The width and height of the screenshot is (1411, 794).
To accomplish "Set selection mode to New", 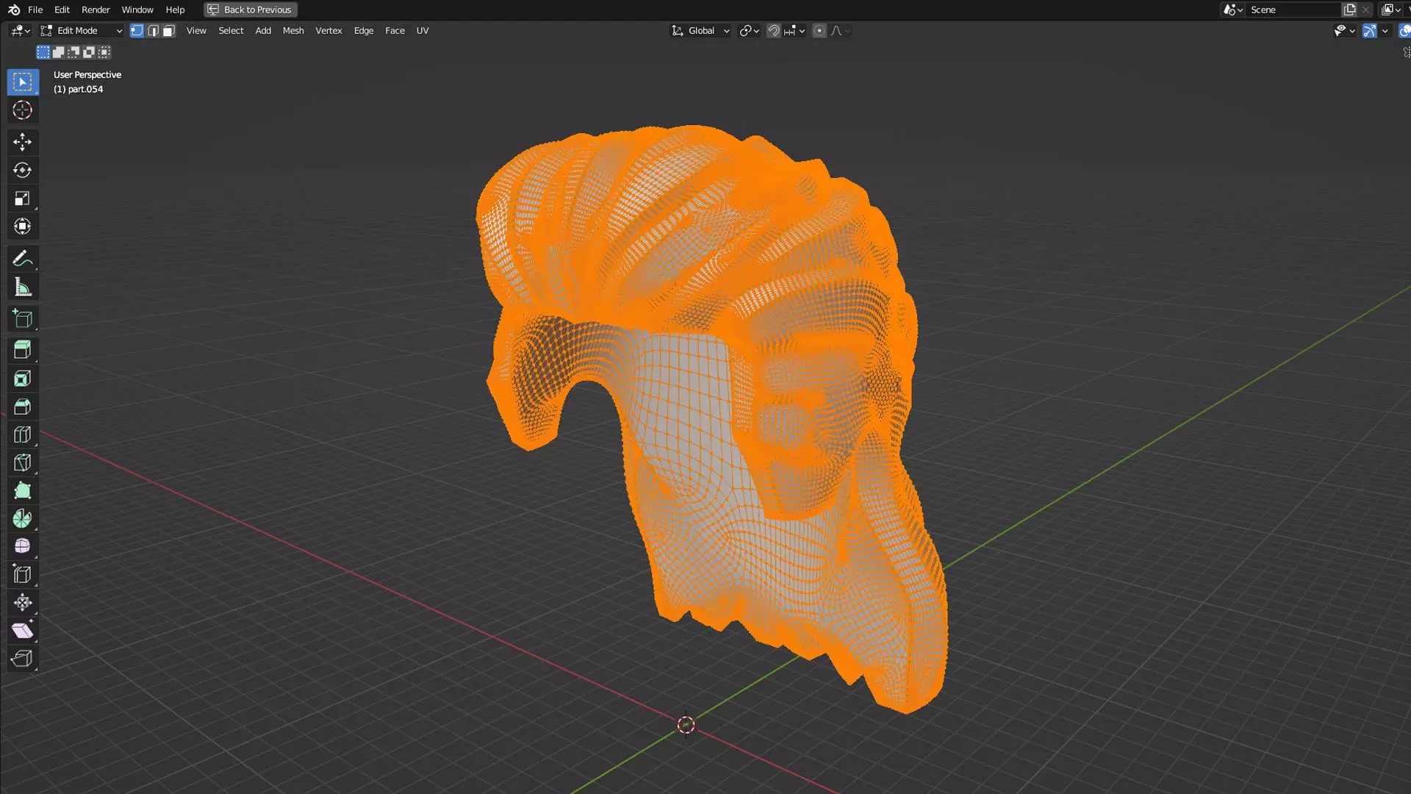I will click(x=43, y=52).
